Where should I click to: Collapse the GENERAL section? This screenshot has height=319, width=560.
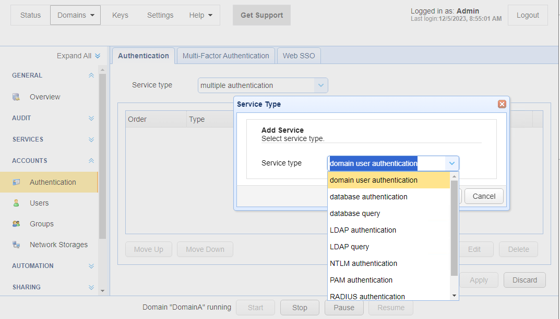(x=91, y=75)
